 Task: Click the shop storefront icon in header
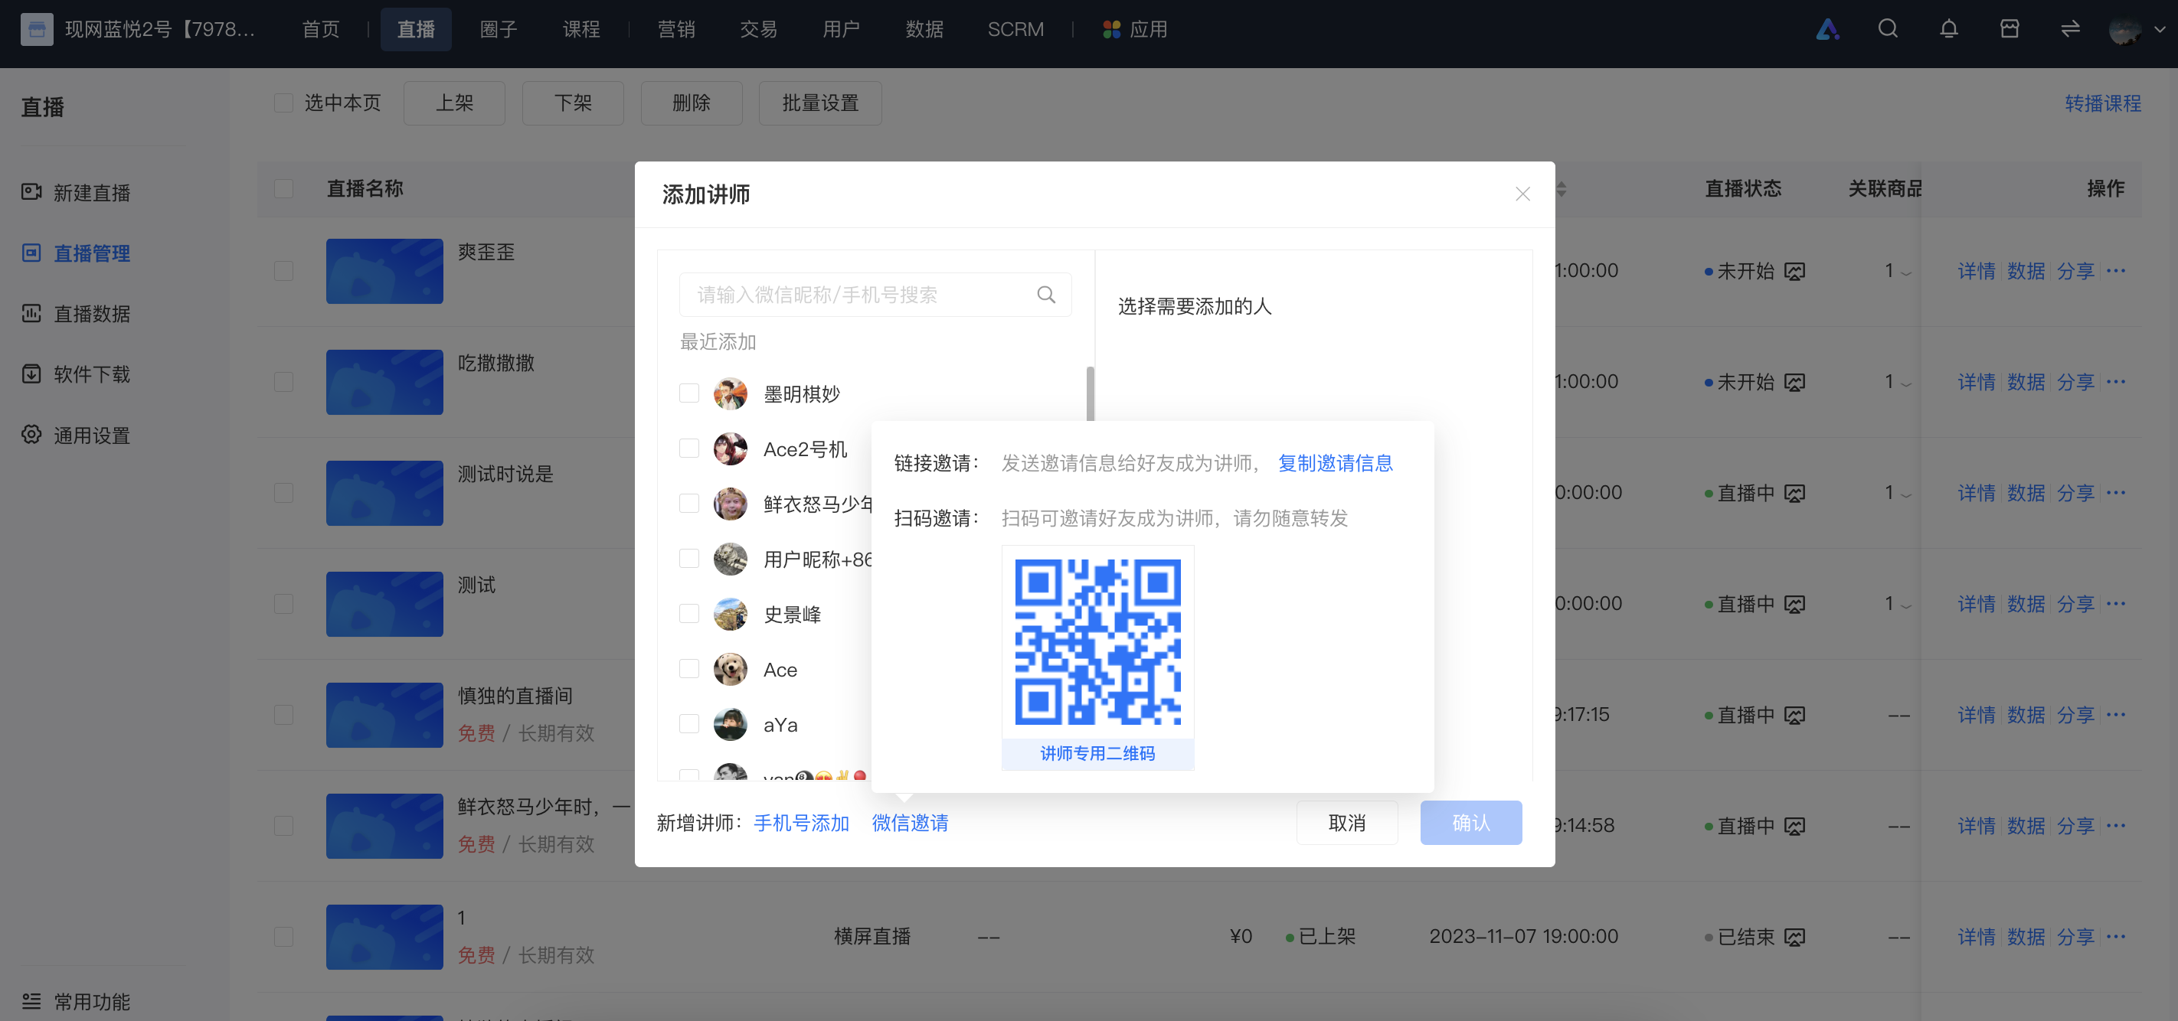2009,30
